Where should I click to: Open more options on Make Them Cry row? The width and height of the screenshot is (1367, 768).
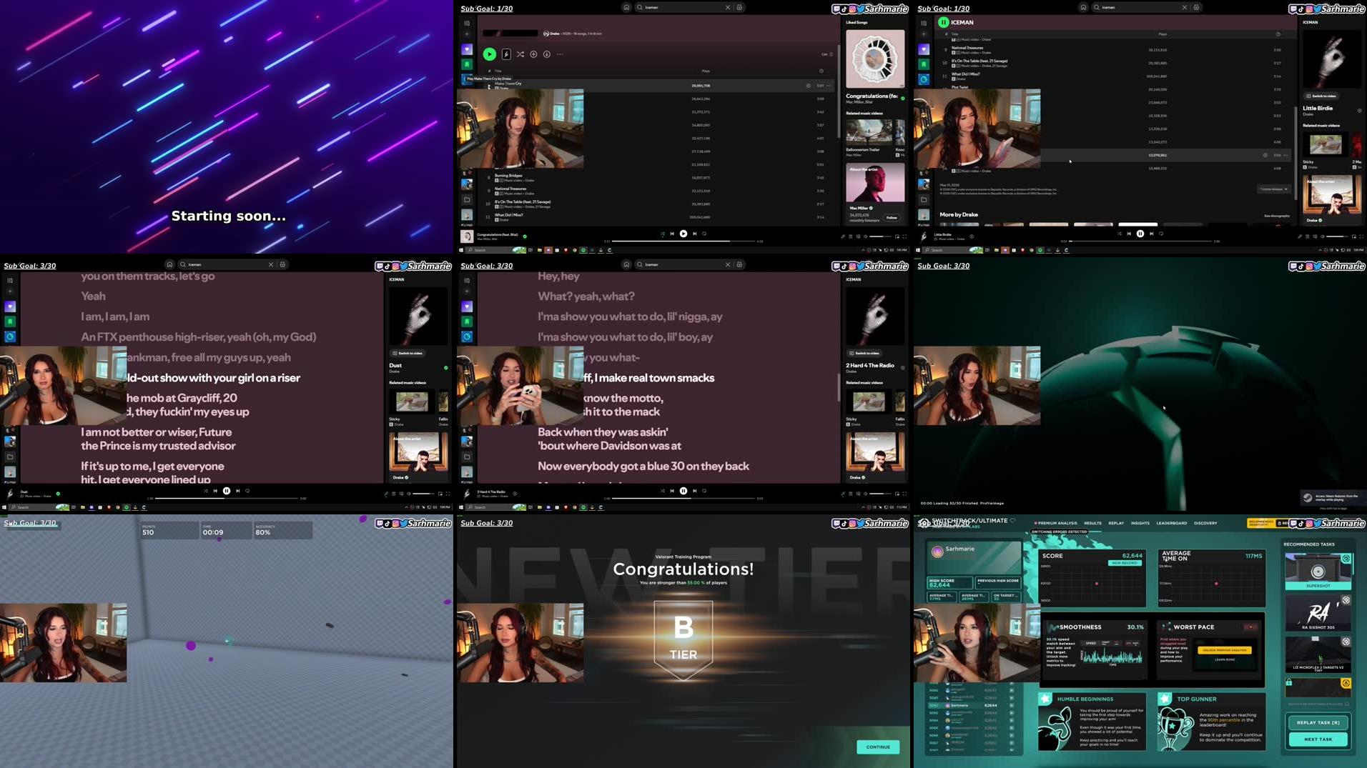tap(829, 86)
